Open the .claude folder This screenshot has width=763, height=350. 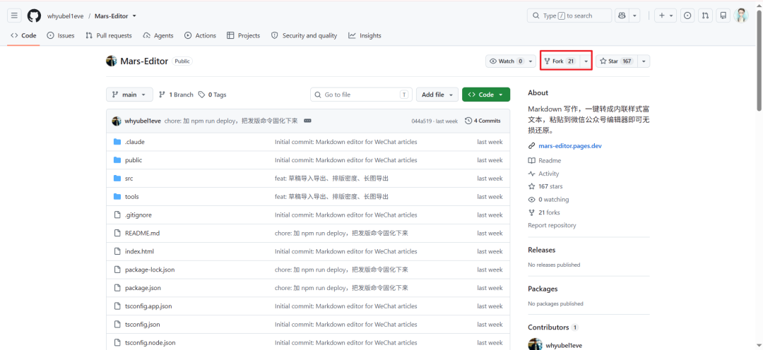click(x=135, y=142)
